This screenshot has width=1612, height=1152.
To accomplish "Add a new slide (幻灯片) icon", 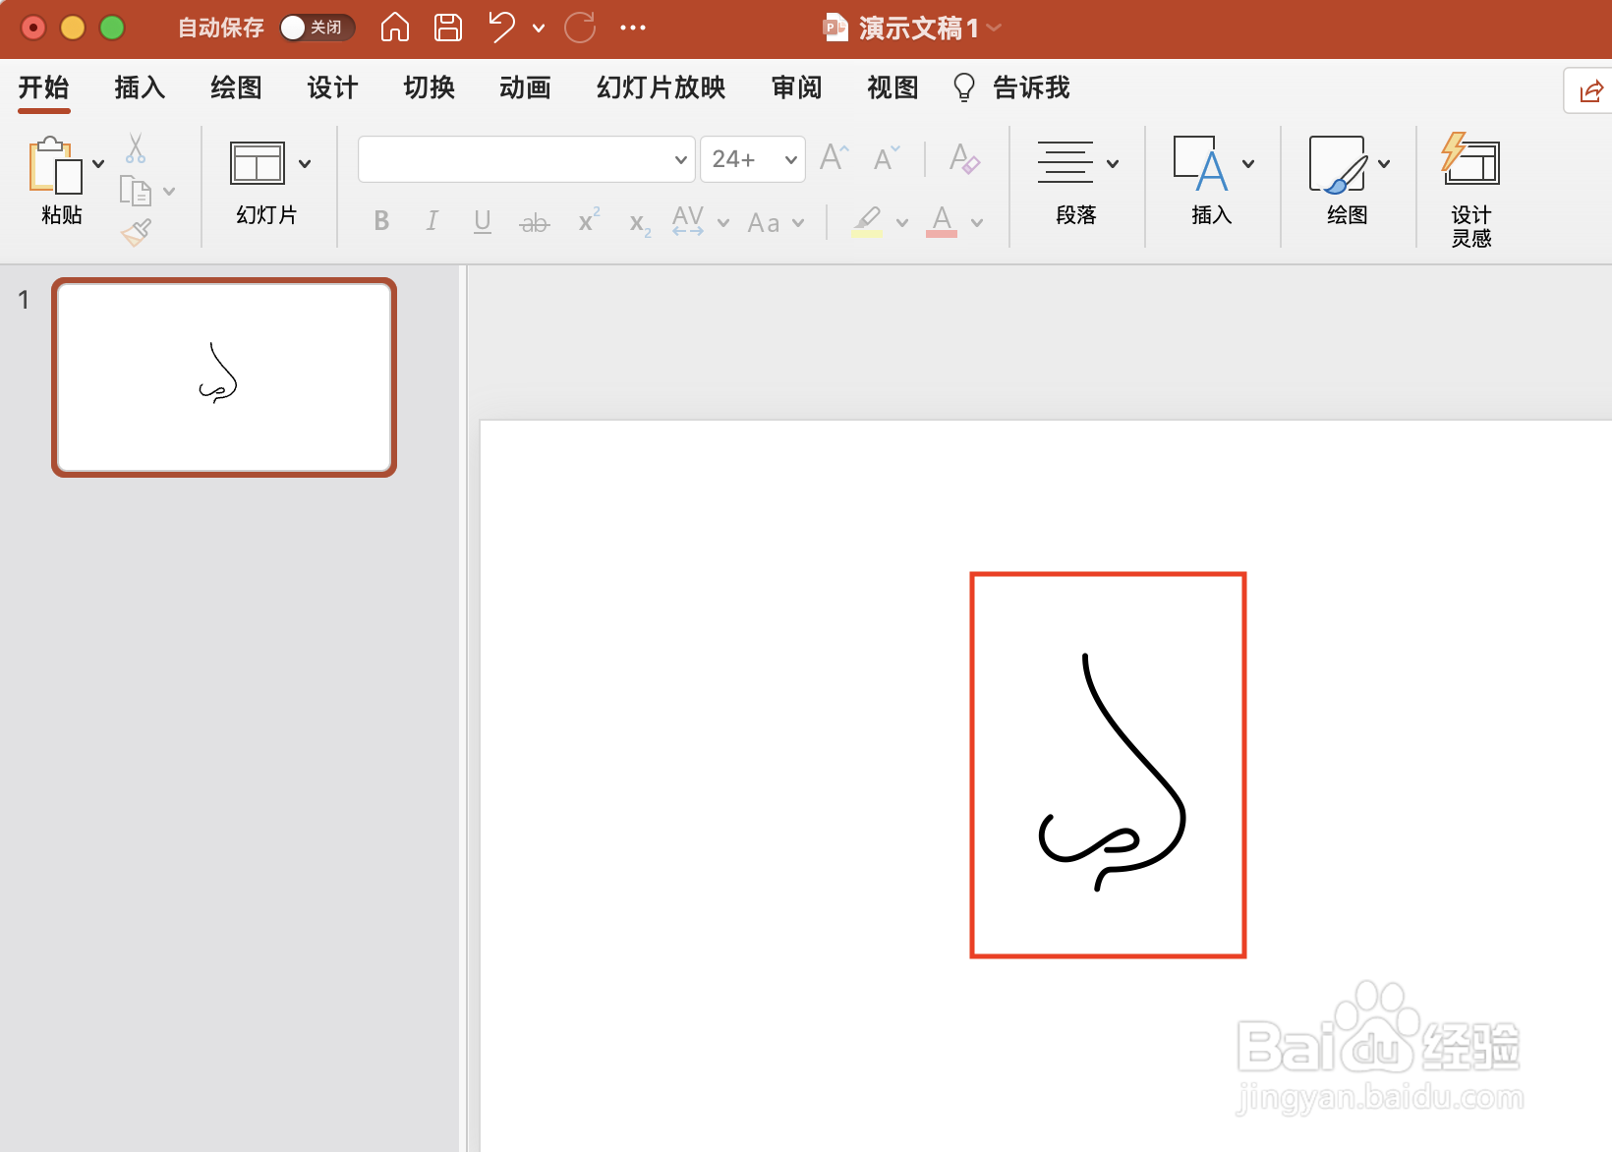I will [257, 163].
